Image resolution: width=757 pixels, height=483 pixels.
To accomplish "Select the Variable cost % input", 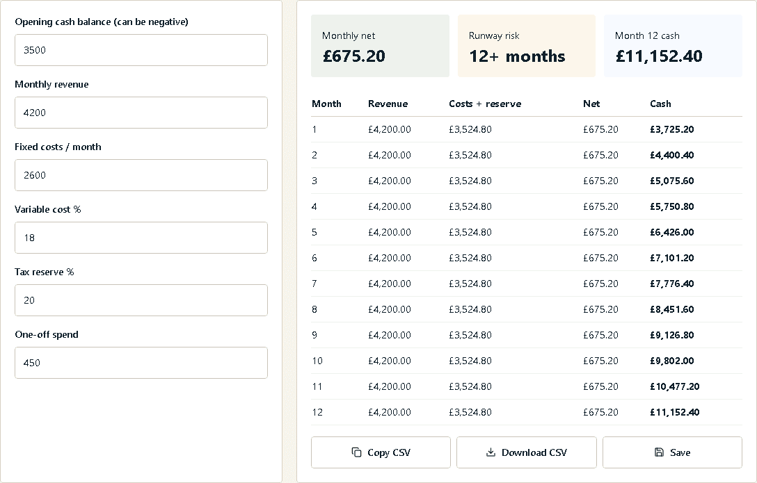I will point(141,238).
